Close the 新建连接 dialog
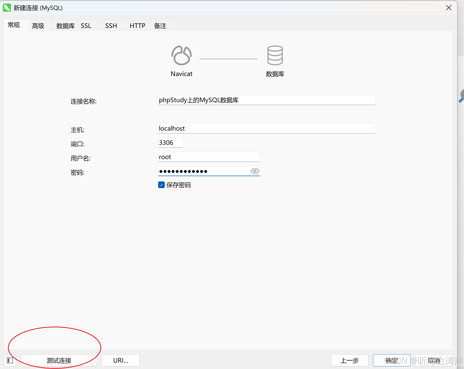The height and width of the screenshot is (369, 464). [x=449, y=8]
